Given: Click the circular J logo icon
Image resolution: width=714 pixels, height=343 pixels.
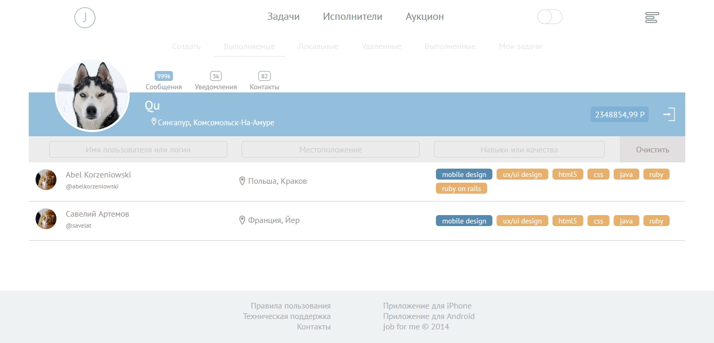Looking at the screenshot, I should (85, 18).
